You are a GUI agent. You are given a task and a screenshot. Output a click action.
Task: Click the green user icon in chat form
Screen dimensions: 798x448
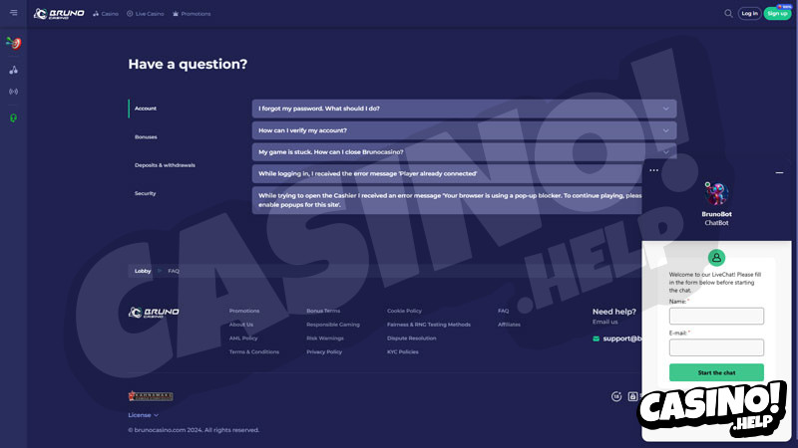(716, 258)
